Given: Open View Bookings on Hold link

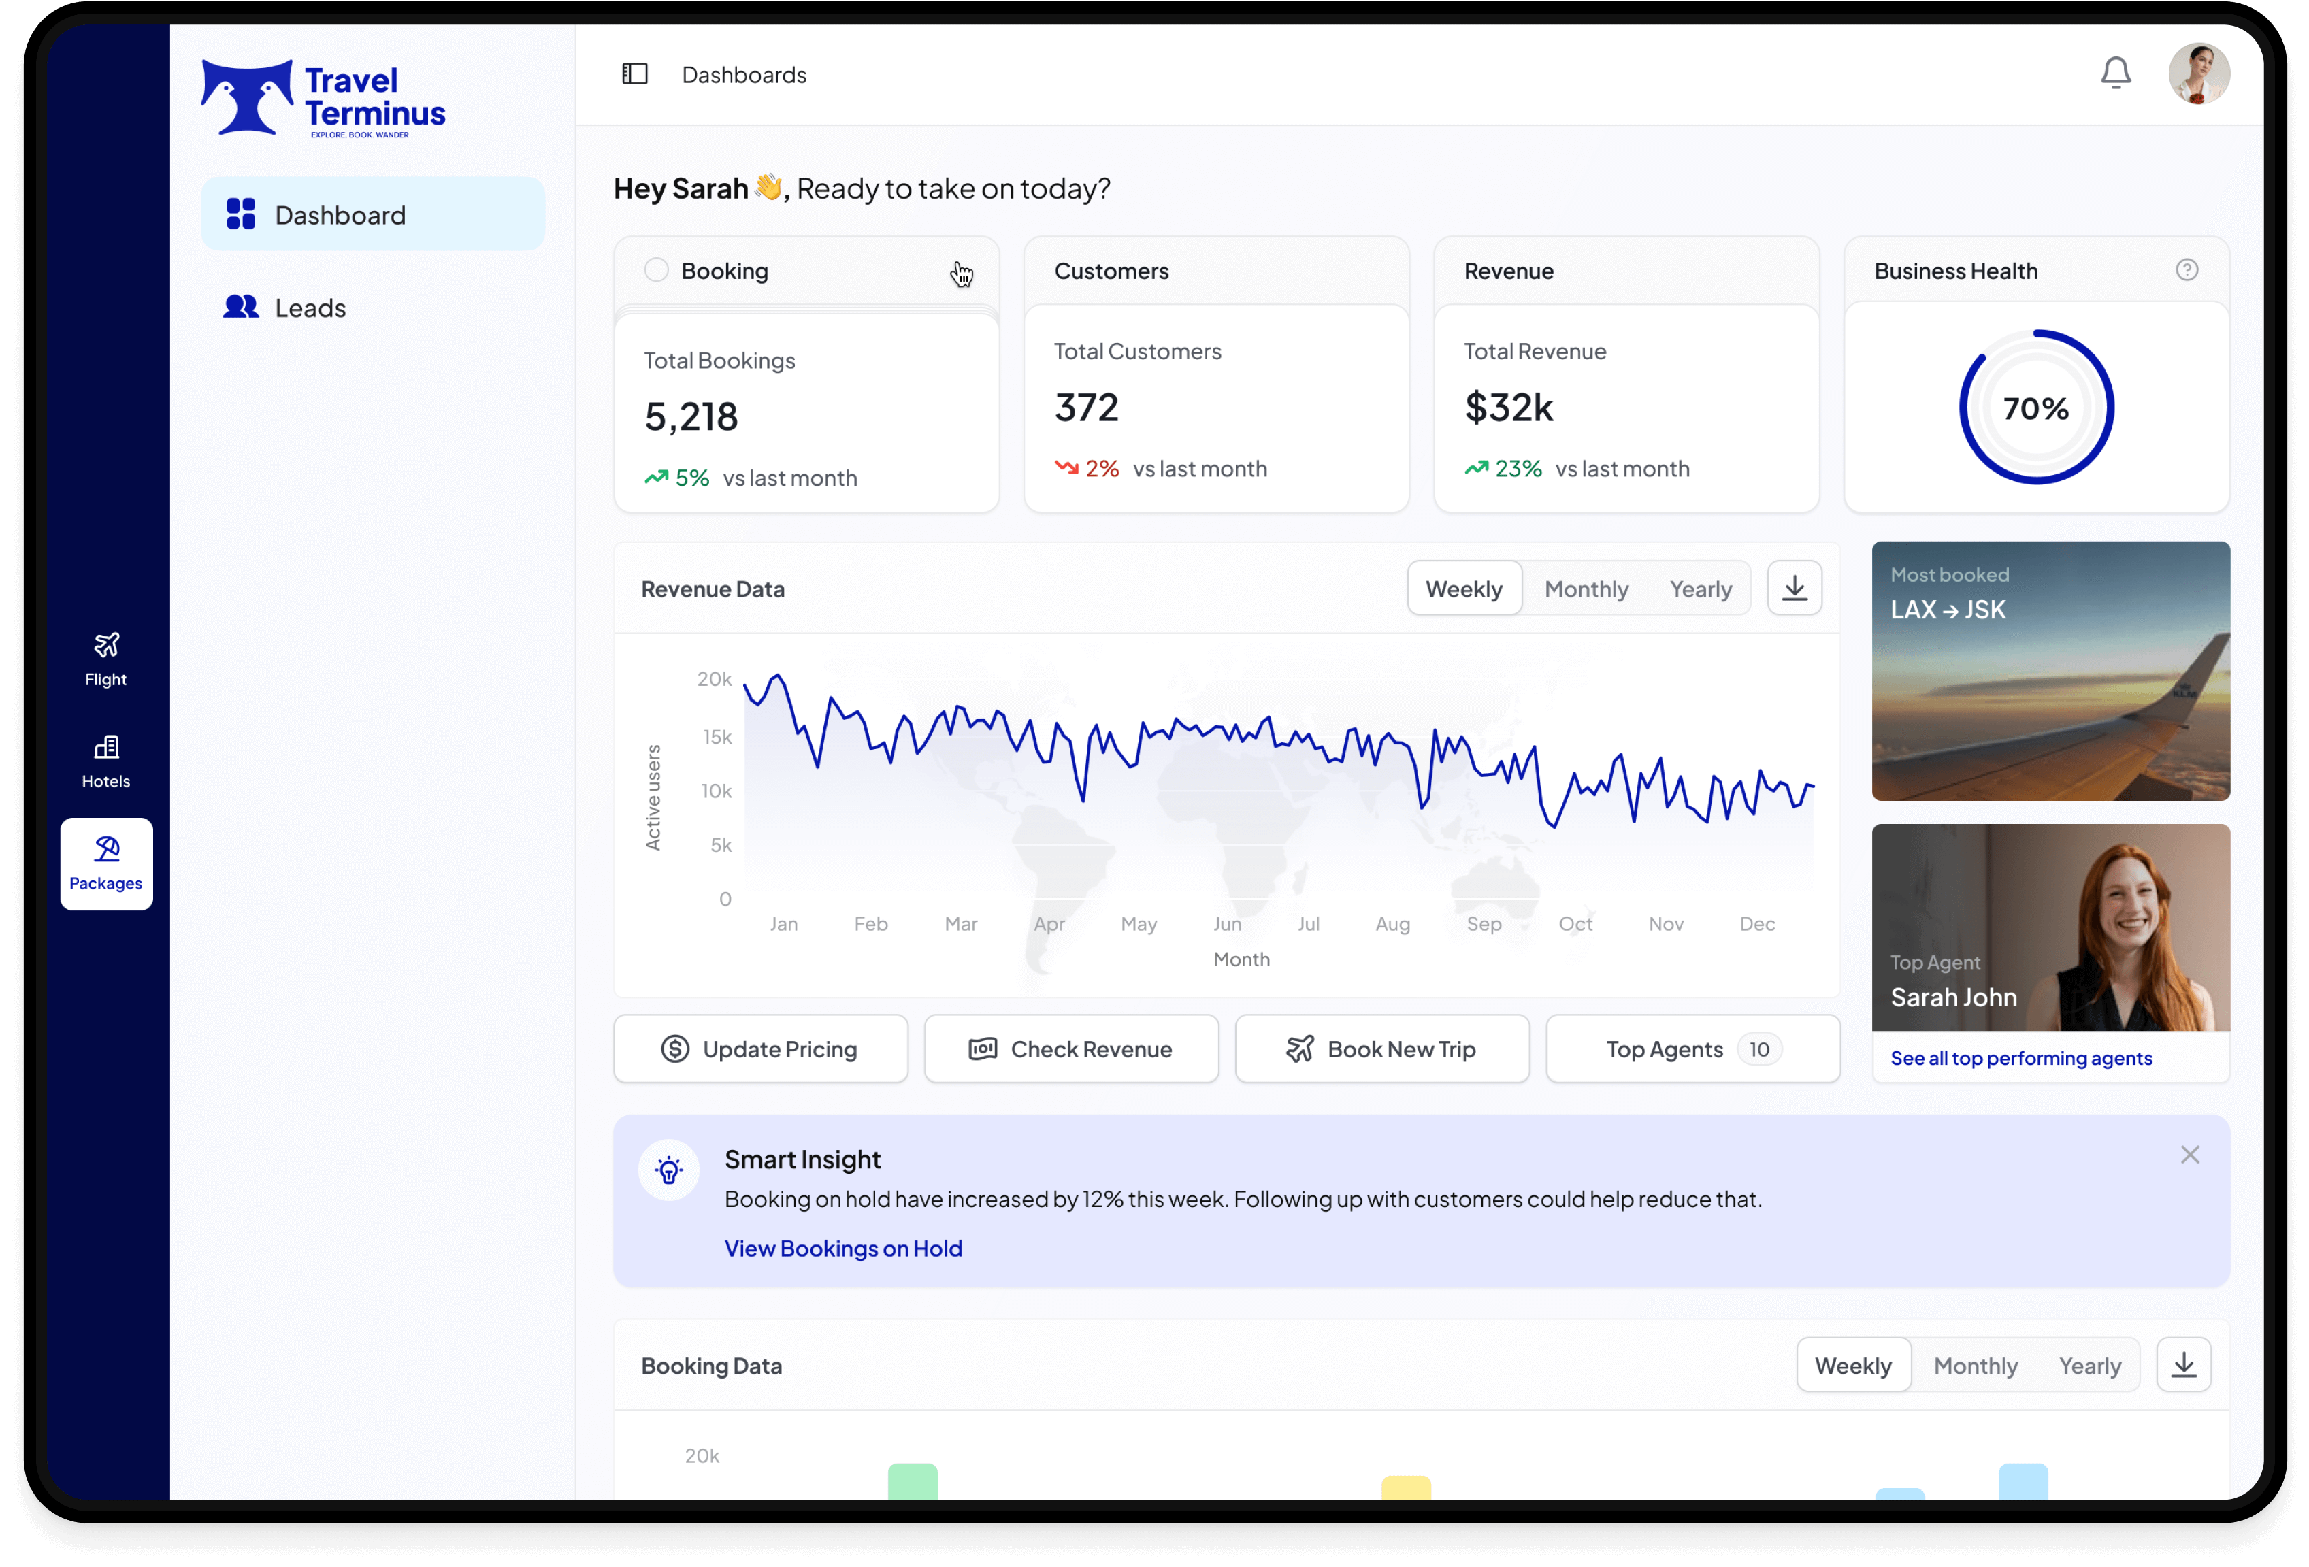Looking at the screenshot, I should coord(842,1248).
